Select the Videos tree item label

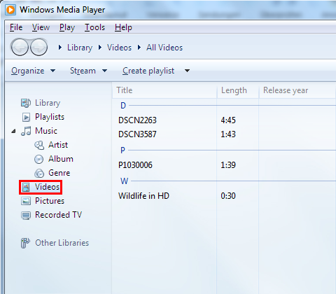47,187
